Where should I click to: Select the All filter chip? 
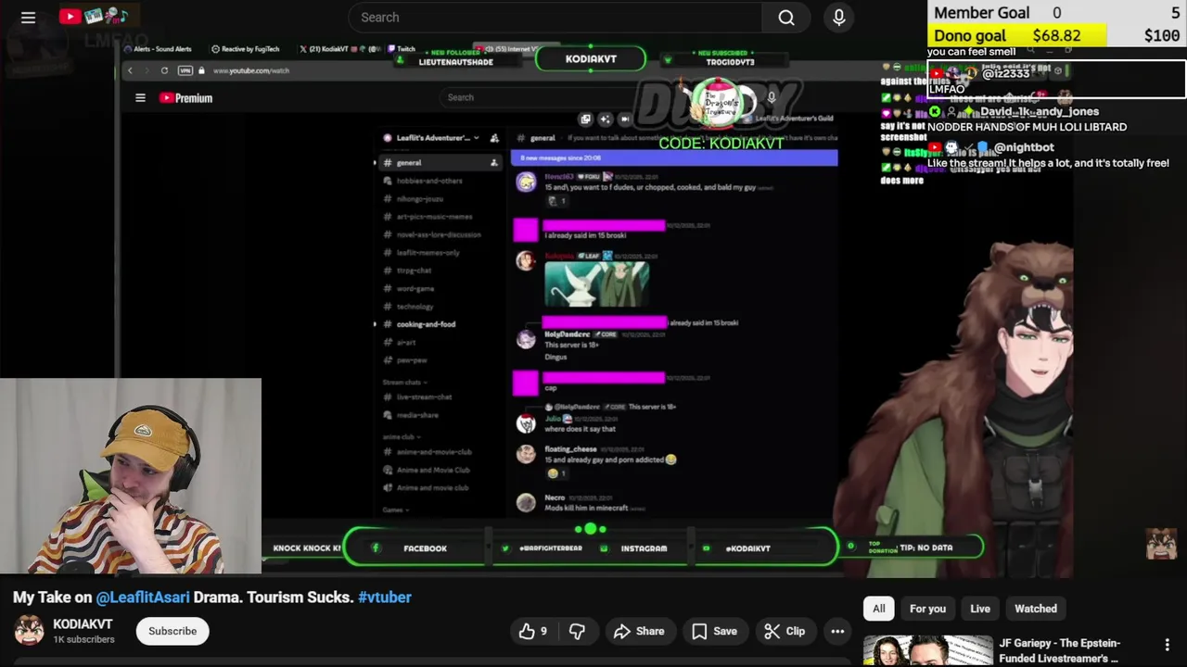878,609
